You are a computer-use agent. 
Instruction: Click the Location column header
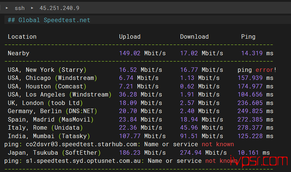coord(22,36)
